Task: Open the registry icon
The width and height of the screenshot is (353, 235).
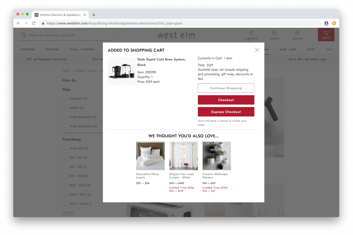Action: pos(274,32)
